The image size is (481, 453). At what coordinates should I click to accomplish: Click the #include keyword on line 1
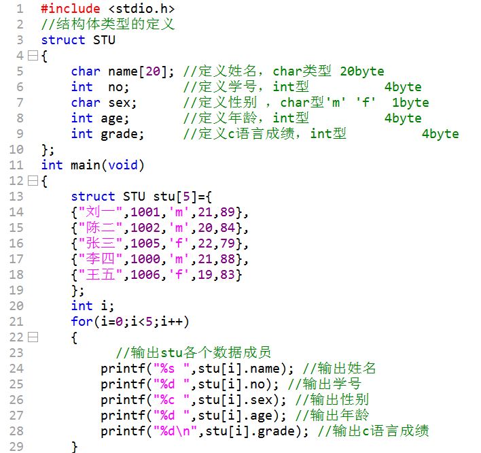pos(71,9)
